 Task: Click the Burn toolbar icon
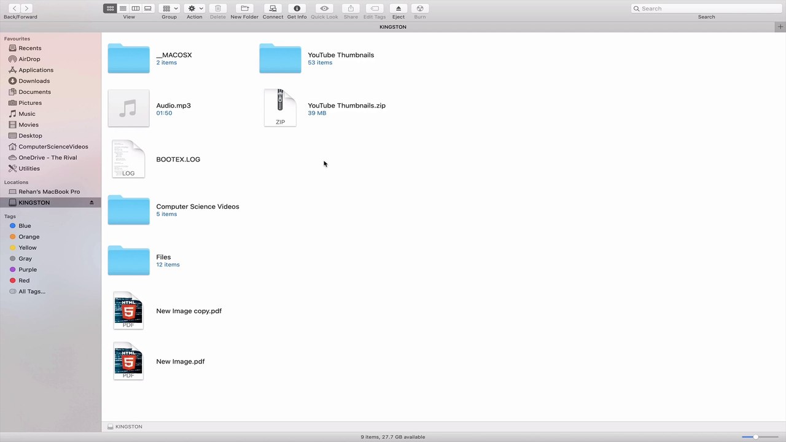click(x=420, y=9)
